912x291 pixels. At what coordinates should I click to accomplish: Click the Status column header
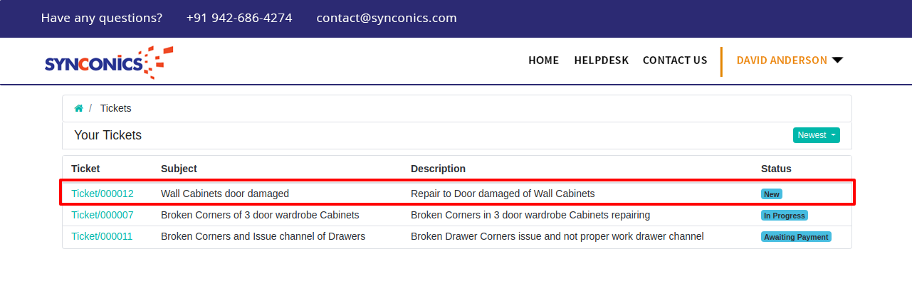(x=776, y=169)
